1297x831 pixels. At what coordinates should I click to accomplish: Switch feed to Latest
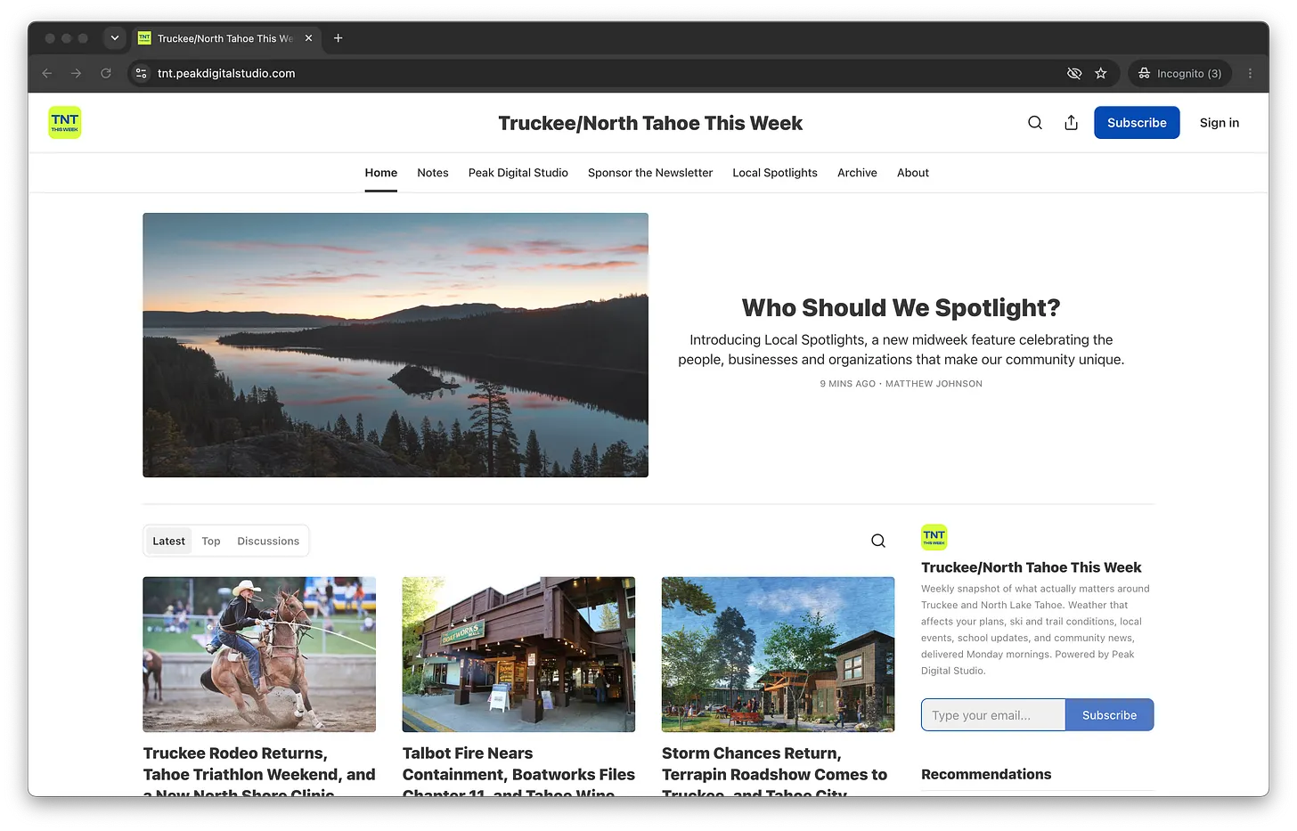pos(168,541)
